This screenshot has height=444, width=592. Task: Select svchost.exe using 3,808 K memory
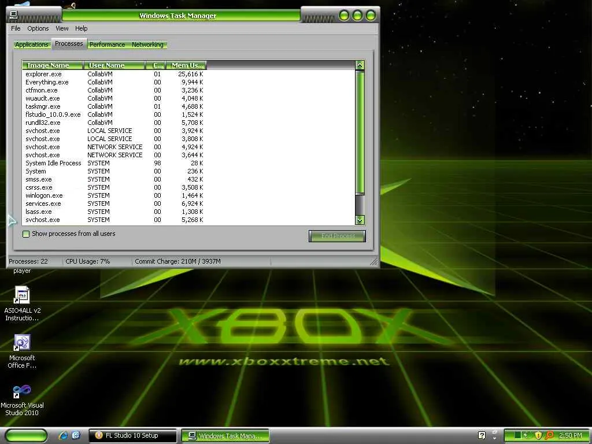tap(114, 139)
